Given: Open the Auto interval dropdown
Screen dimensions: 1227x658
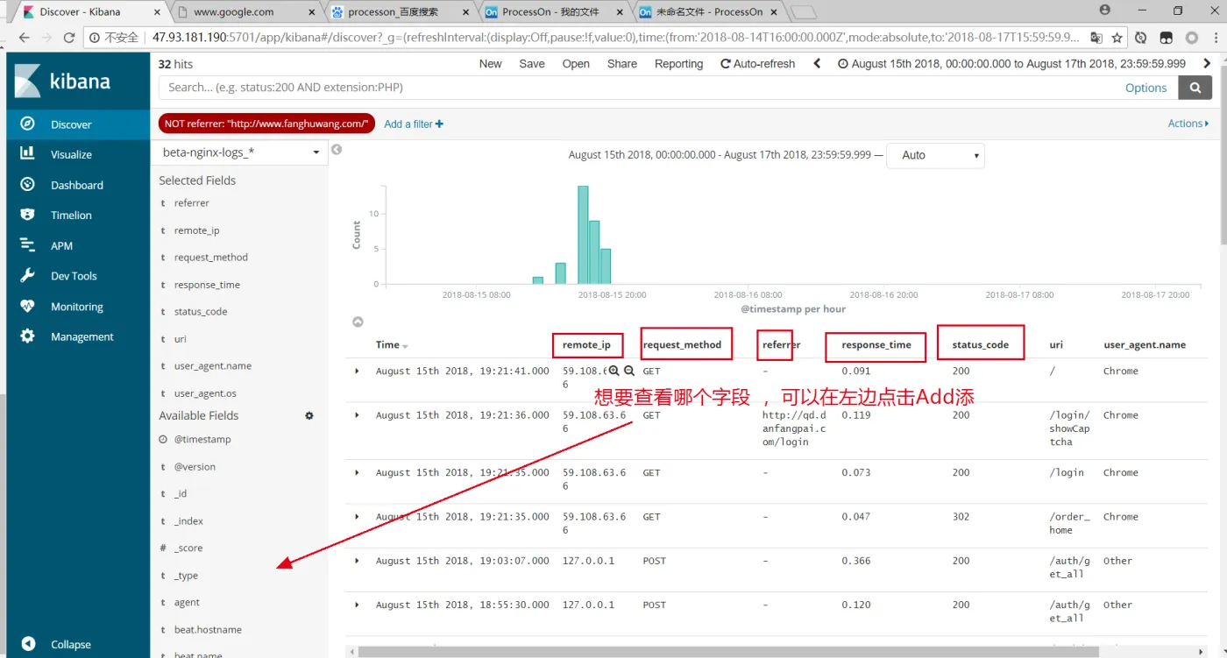Looking at the screenshot, I should (935, 155).
